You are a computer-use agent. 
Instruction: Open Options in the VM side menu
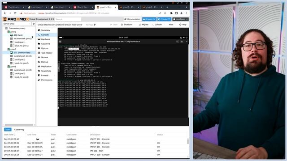tap(45, 48)
